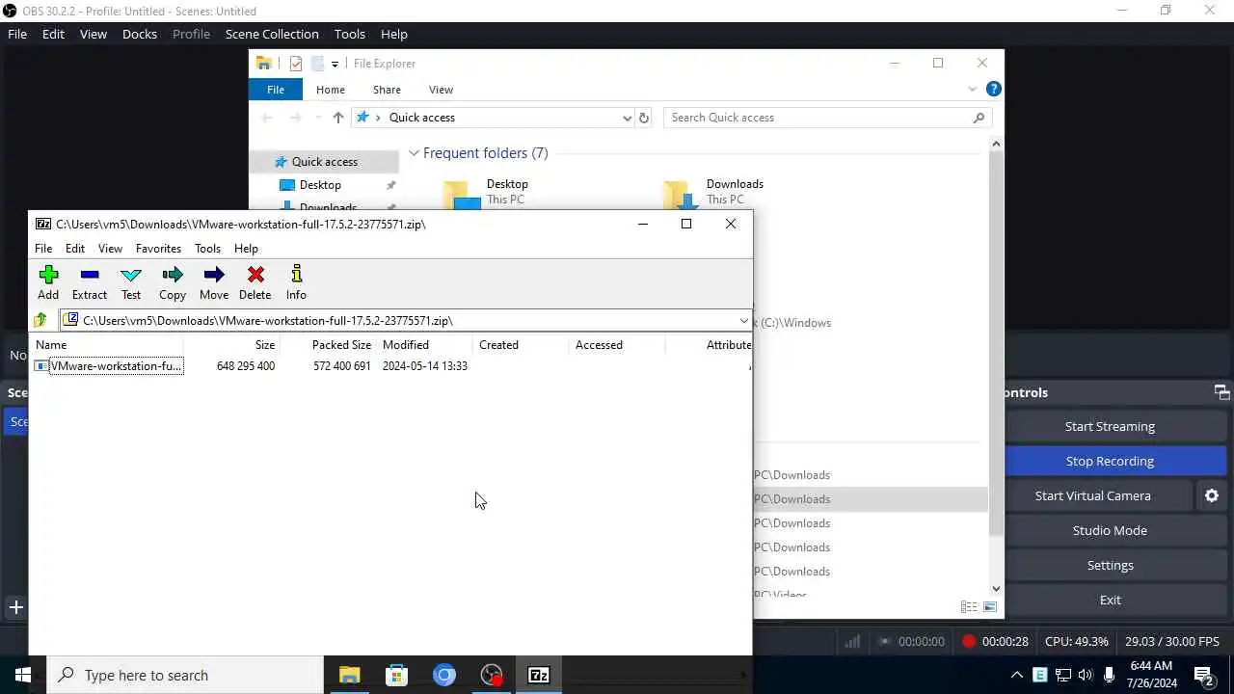Click Start Virtual Camera button
1234x694 pixels.
pos(1092,495)
